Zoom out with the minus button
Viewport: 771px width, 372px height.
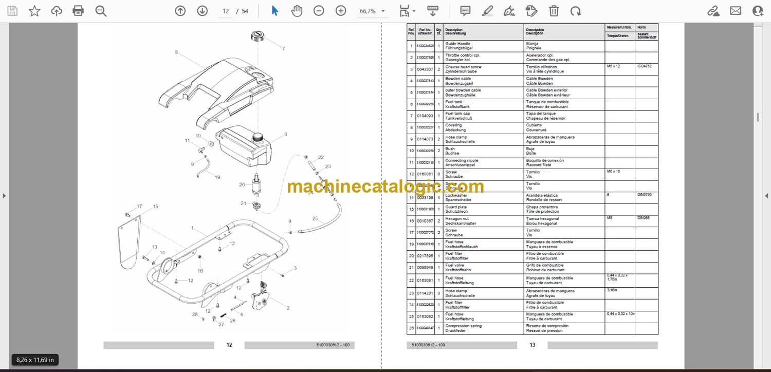tap(319, 11)
